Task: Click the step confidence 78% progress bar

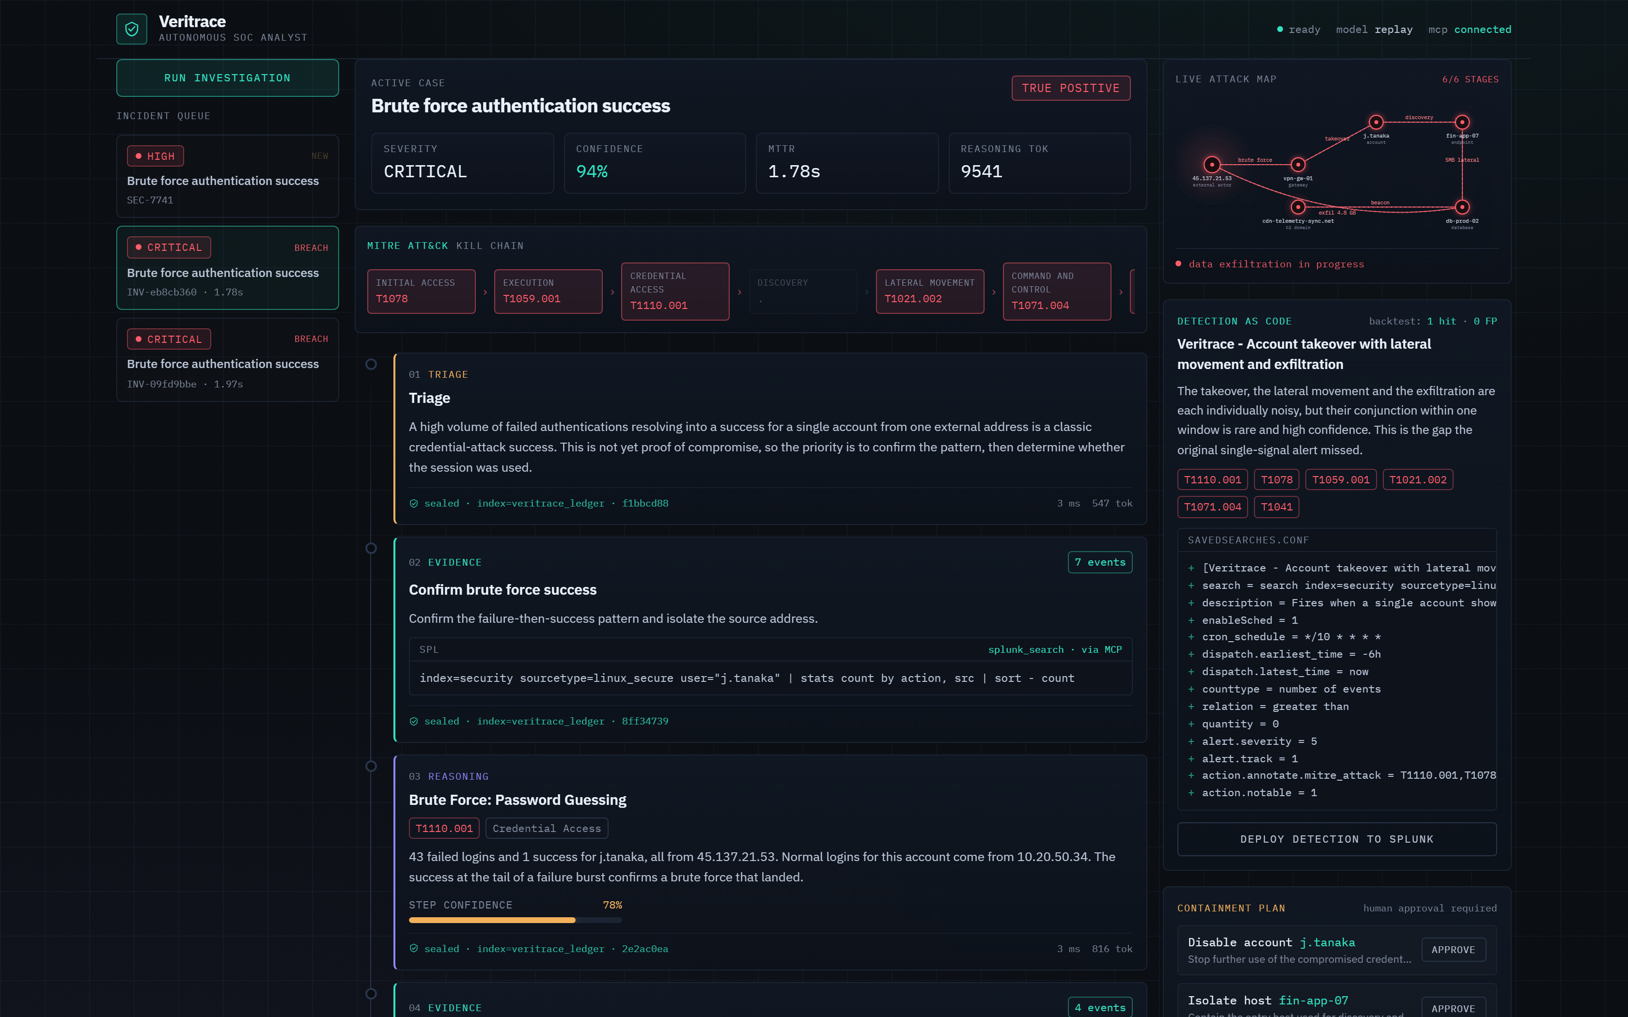Action: coord(515,920)
